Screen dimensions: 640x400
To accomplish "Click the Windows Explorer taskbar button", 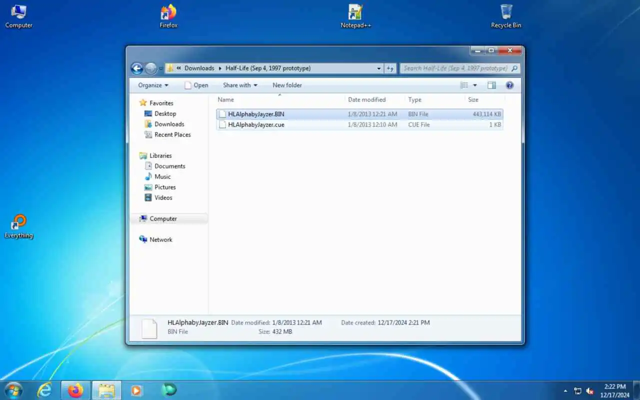I will (107, 390).
